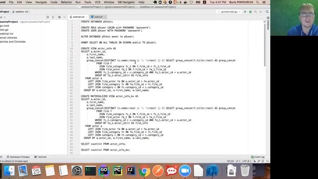
Task: Click 'CREATE VIEW actor_info AS' line
Action: click(98, 49)
